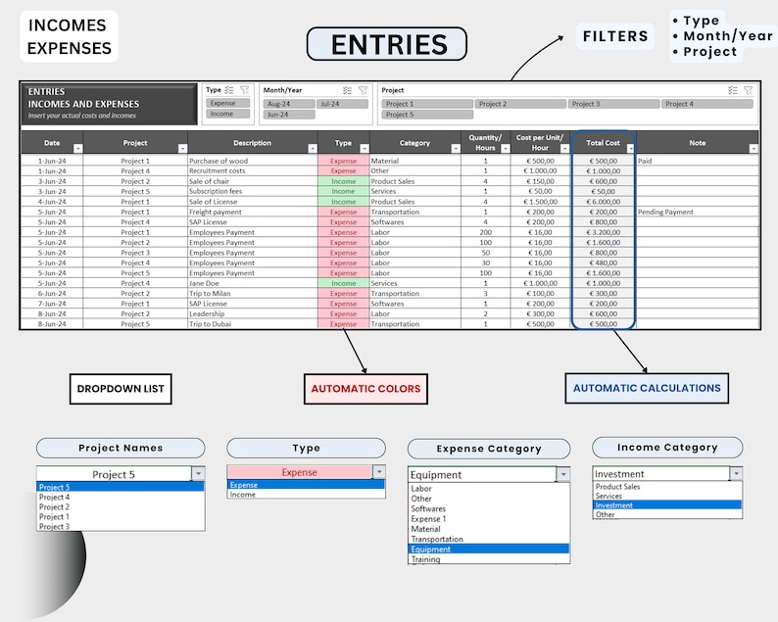The width and height of the screenshot is (778, 622).
Task: Select '€ 6.000,00' total cost cell
Action: 604,202
